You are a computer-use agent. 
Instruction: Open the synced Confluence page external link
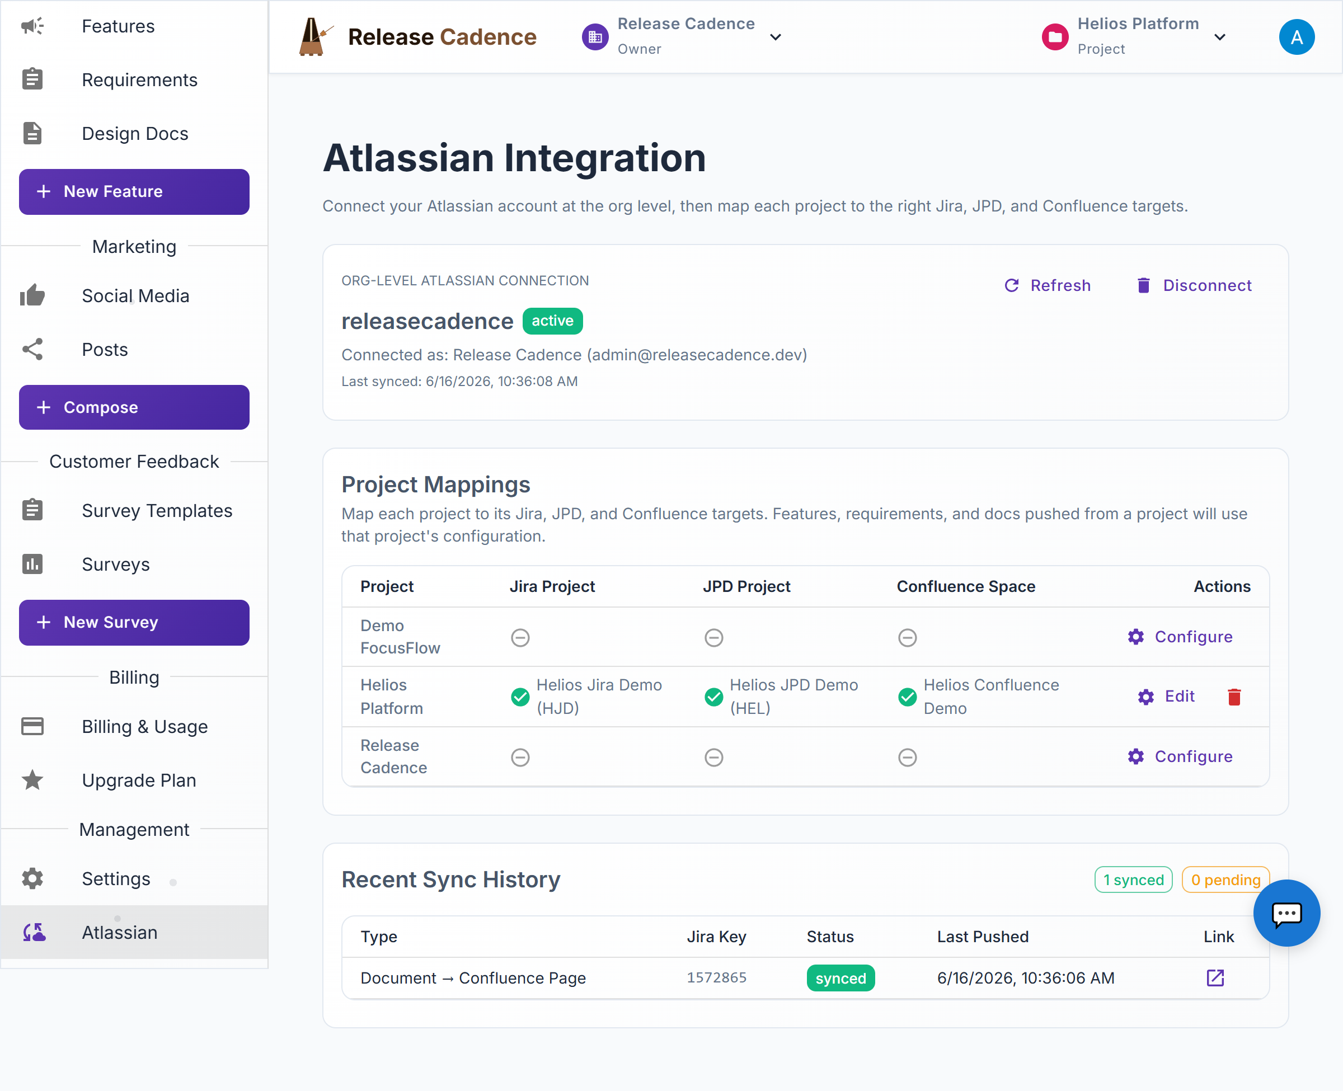(1215, 977)
